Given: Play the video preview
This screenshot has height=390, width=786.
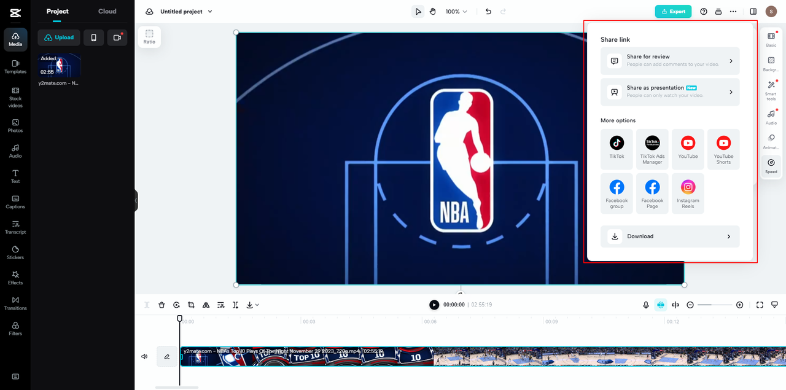Looking at the screenshot, I should [x=434, y=305].
